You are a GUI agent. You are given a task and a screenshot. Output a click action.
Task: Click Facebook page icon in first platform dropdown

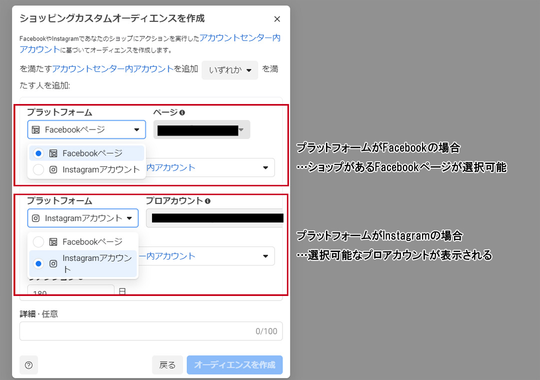pyautogui.click(x=35, y=129)
